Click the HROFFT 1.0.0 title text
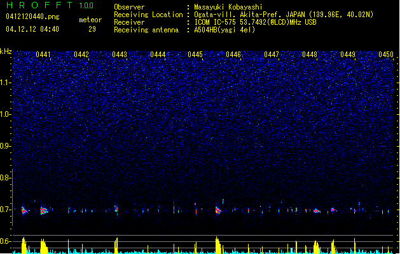400x254 pixels. [50, 5]
